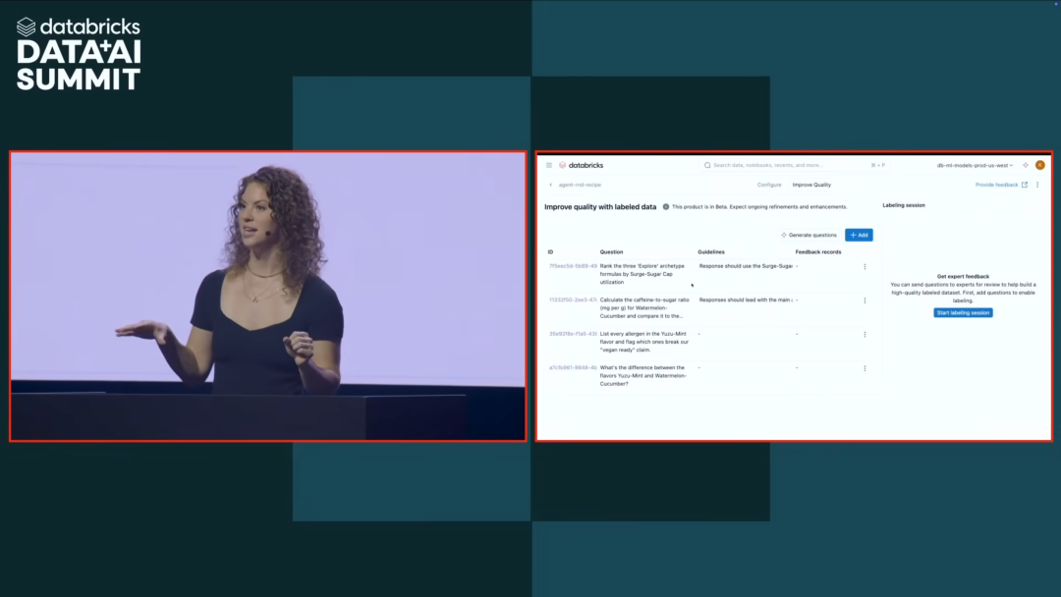Switch to the Improve Quality tab
Image resolution: width=1061 pixels, height=597 pixels.
(x=811, y=185)
